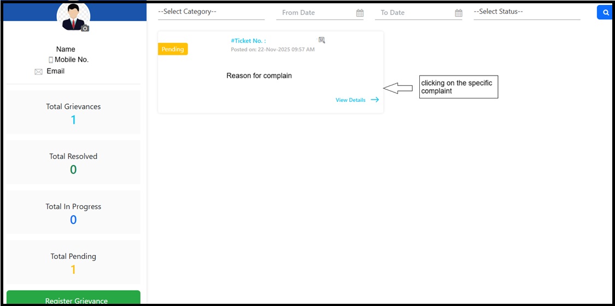This screenshot has height=306, width=615.
Task: Open the To Date calendar icon
Action: [458, 13]
